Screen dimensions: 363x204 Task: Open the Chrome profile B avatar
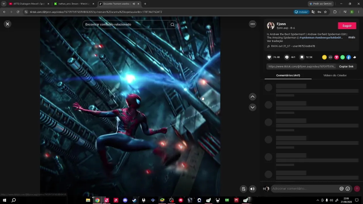tap(352, 12)
